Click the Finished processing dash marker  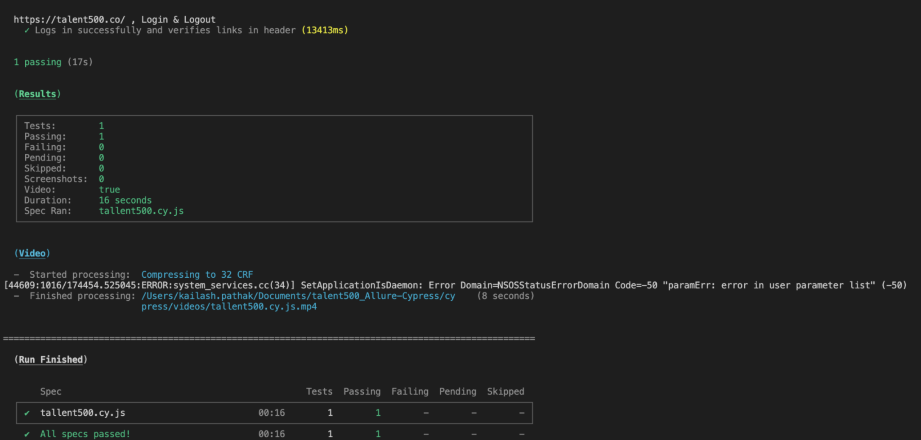[x=16, y=296]
